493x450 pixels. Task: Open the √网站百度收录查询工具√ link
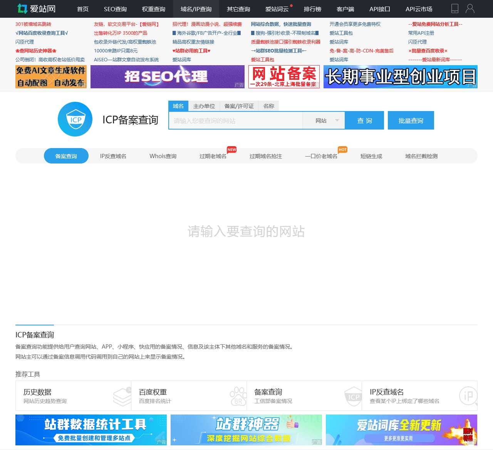point(42,33)
